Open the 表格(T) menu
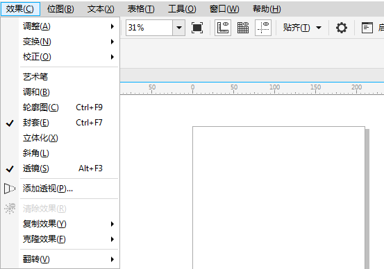 141,9
